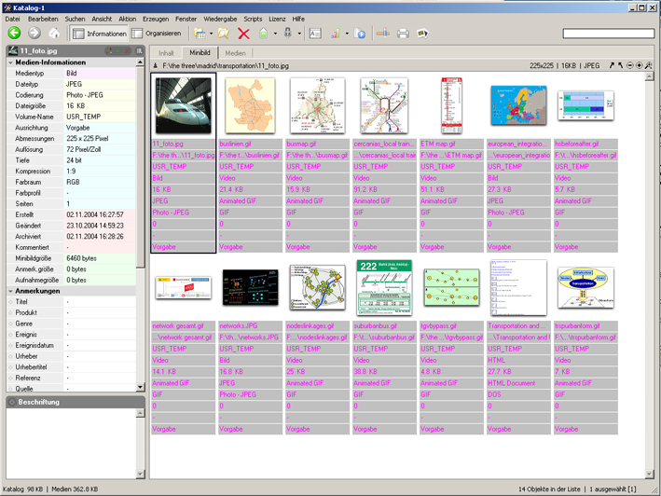This screenshot has height=496, width=661.
Task: Switch to the Inhalt tab
Action: coord(166,53)
